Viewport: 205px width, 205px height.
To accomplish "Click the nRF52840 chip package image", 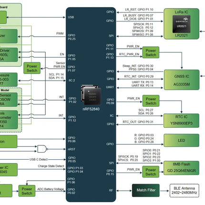I will tap(91, 95).
